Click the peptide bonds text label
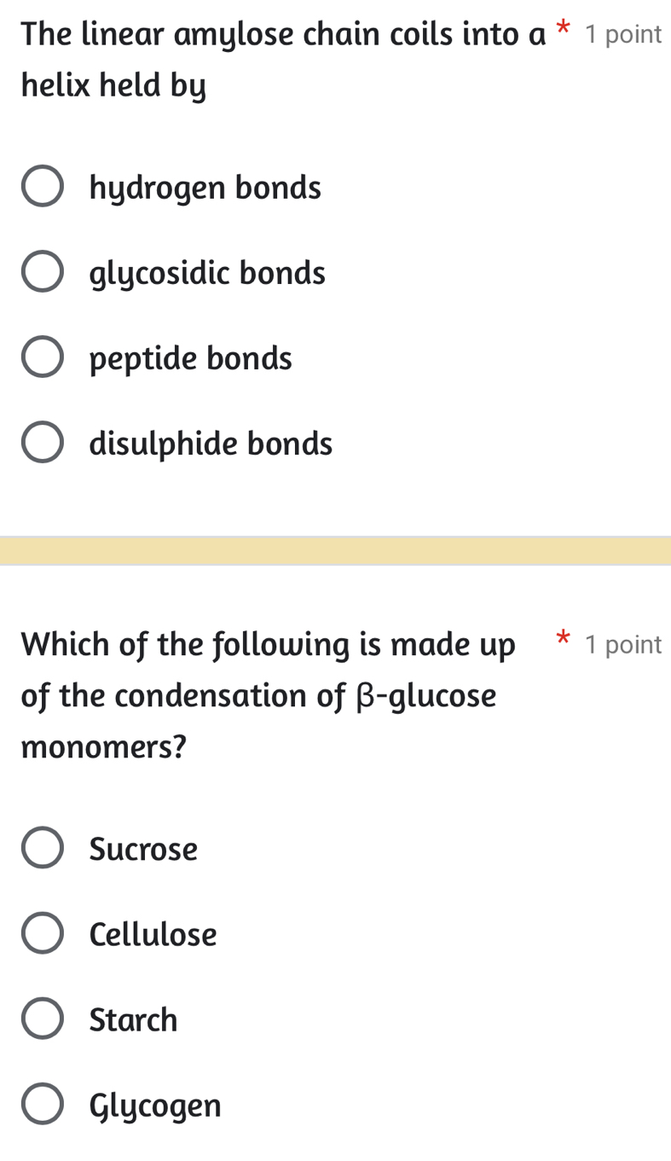This screenshot has height=1161, width=671. 190,357
